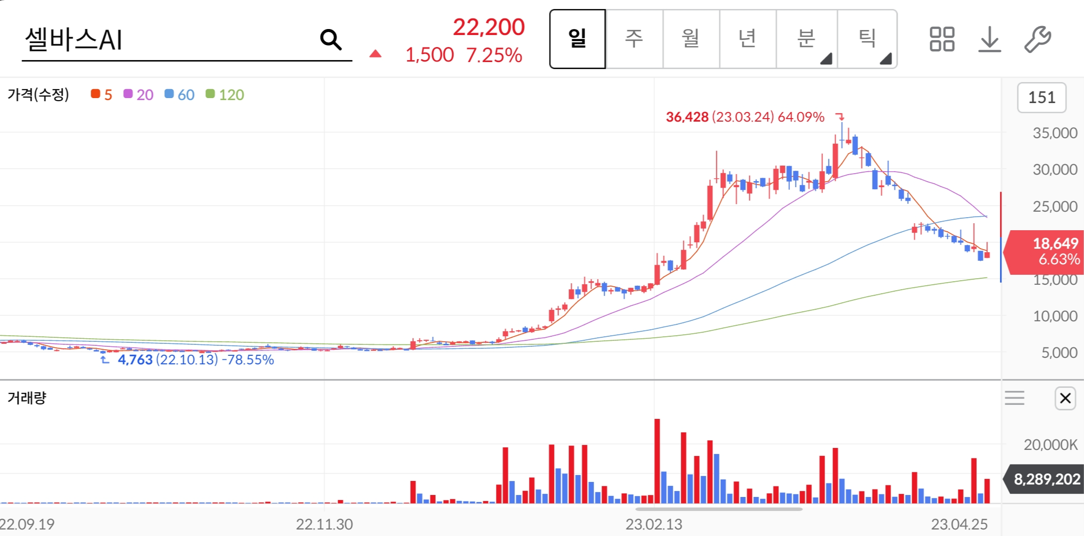The width and height of the screenshot is (1084, 536).
Task: Toggle the 5-day moving average legend
Action: click(x=102, y=95)
